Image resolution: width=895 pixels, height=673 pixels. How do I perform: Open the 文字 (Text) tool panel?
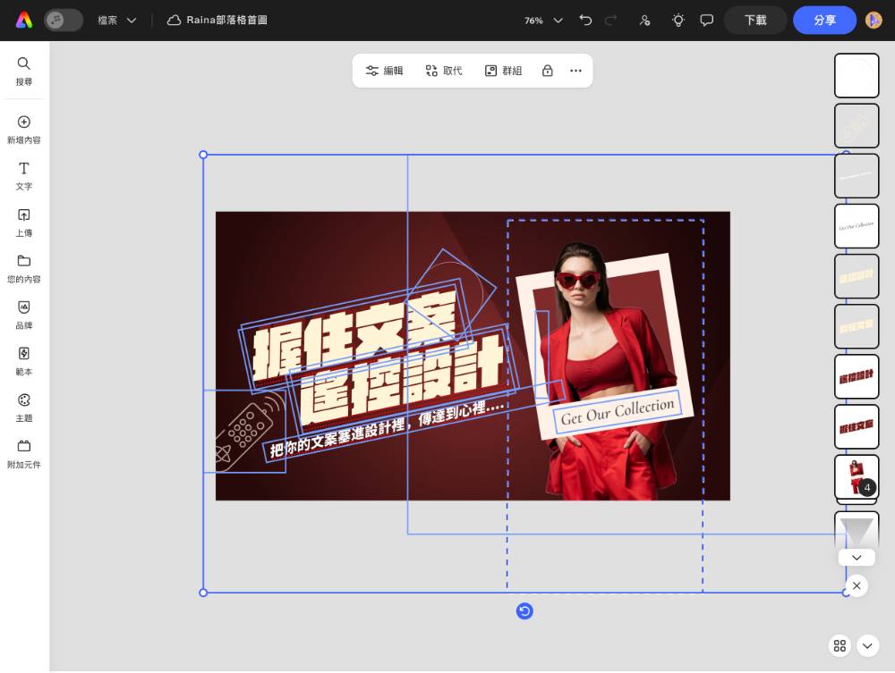[23, 176]
